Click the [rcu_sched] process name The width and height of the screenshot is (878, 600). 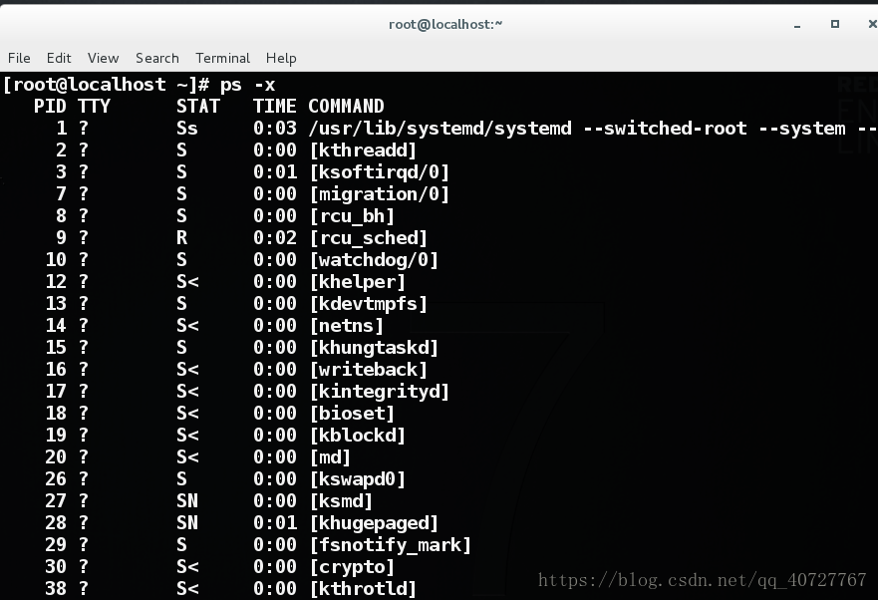pos(369,237)
